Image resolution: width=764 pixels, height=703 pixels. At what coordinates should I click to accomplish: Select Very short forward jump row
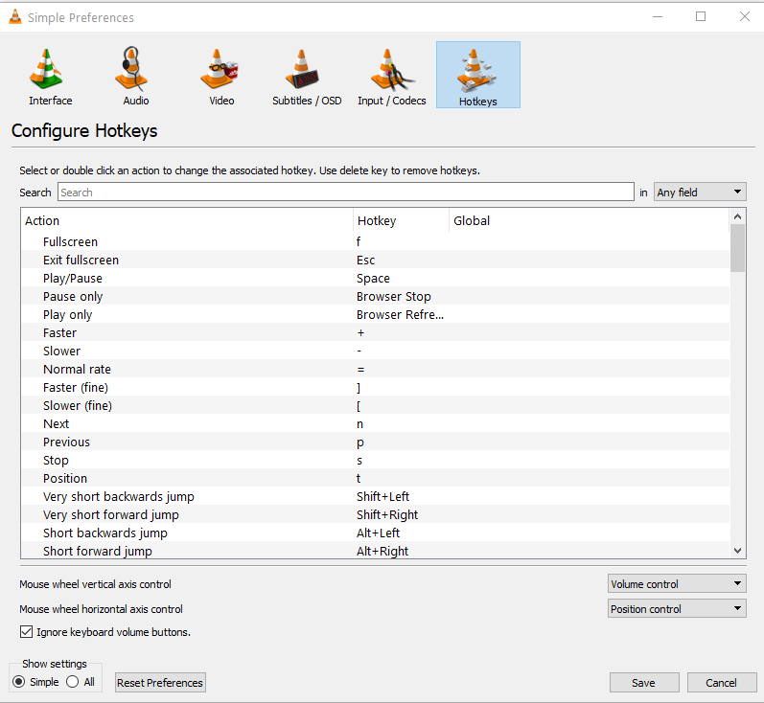pyautogui.click(x=375, y=514)
